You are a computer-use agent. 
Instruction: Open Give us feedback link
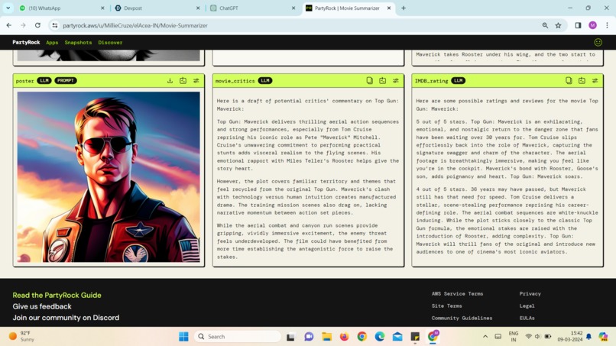click(42, 306)
